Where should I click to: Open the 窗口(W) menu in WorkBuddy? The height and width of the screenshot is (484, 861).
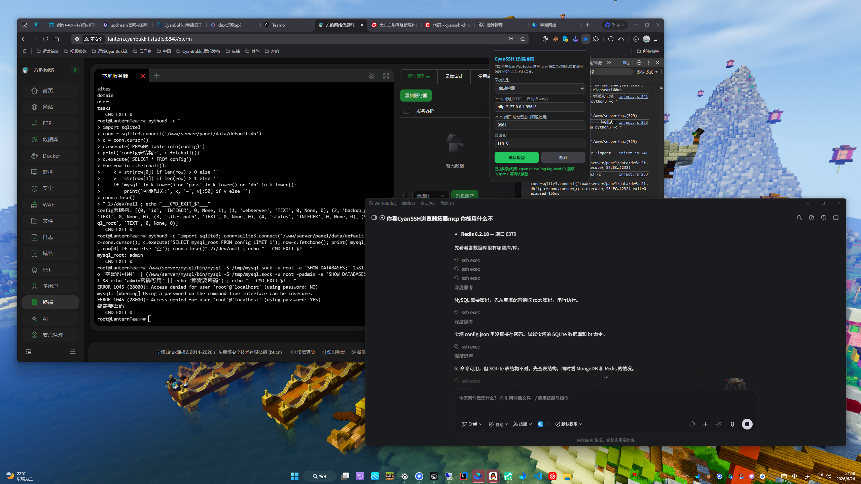pos(427,203)
